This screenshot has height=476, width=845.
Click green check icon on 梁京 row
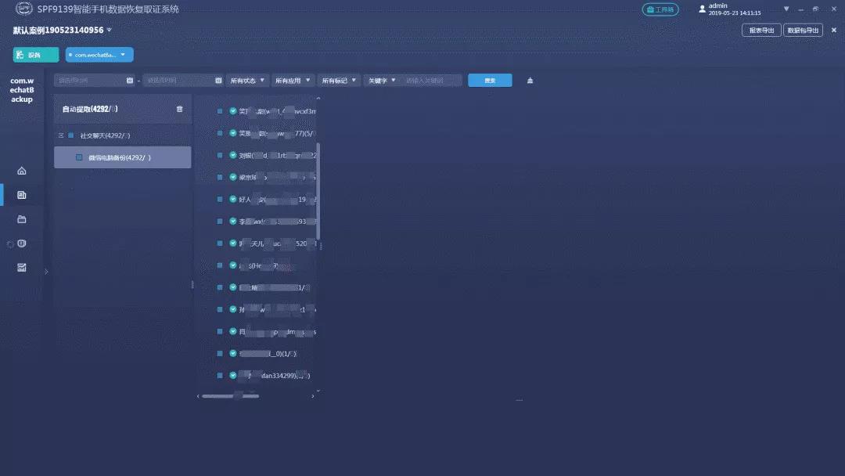point(233,177)
